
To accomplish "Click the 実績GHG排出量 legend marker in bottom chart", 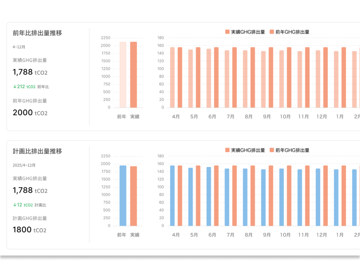I will [x=227, y=150].
